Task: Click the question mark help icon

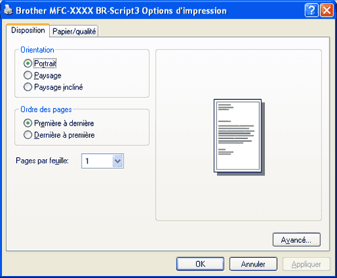Action: click(x=311, y=10)
